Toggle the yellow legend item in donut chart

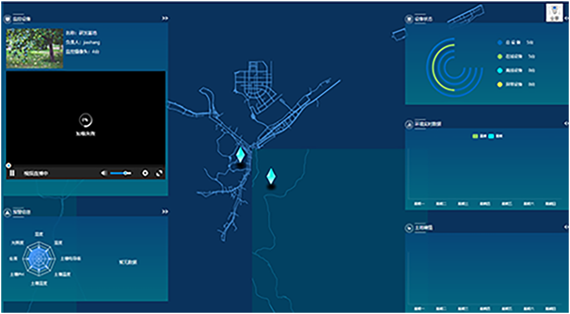[x=500, y=85]
